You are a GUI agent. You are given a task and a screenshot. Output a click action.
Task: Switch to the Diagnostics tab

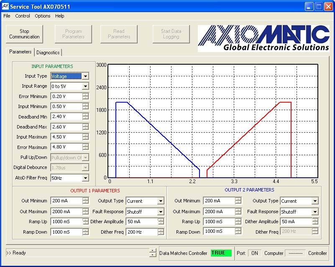tap(48, 53)
